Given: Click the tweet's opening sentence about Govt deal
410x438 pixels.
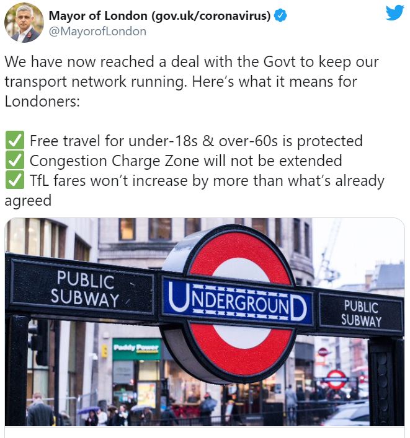Looking at the screenshot, I should pos(192,71).
